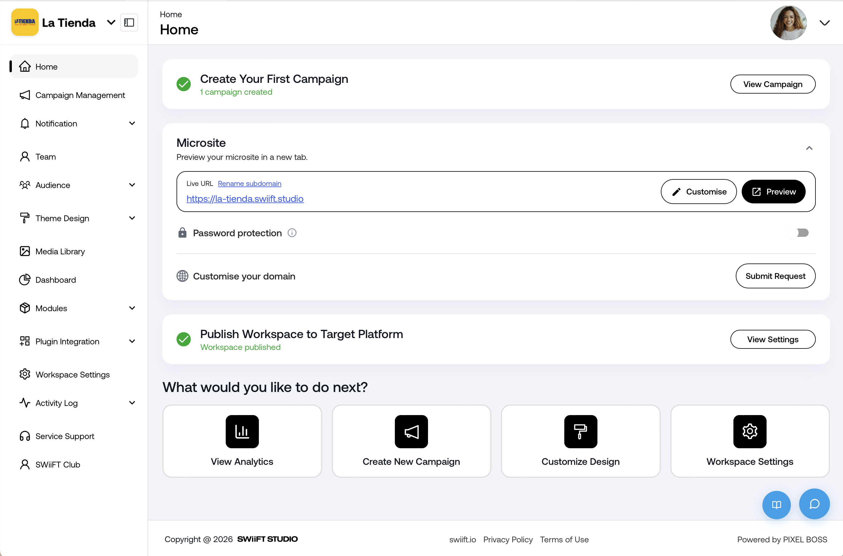Open the Privacy Policy footer link
This screenshot has height=556, width=843.
[x=508, y=539]
